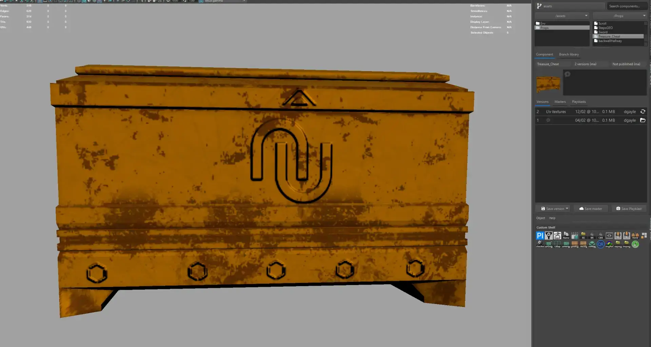Expand the /assets path dropdown
Image resolution: width=651 pixels, height=347 pixels.
tap(586, 16)
